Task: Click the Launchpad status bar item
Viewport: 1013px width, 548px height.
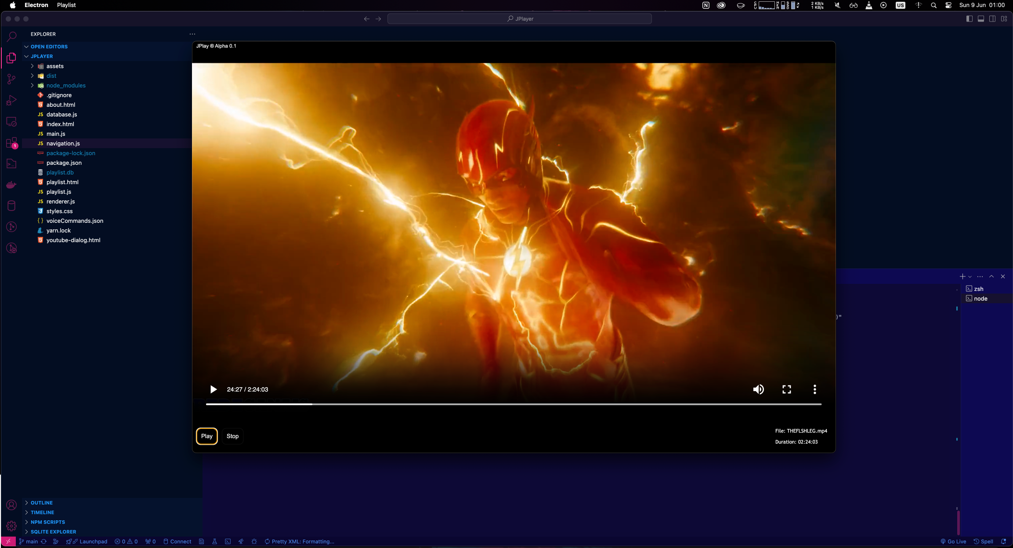Action: point(87,541)
